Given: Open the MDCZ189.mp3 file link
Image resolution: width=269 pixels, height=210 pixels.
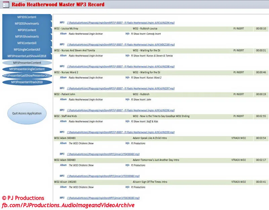Looking at the screenshot, I should point(121,45).
